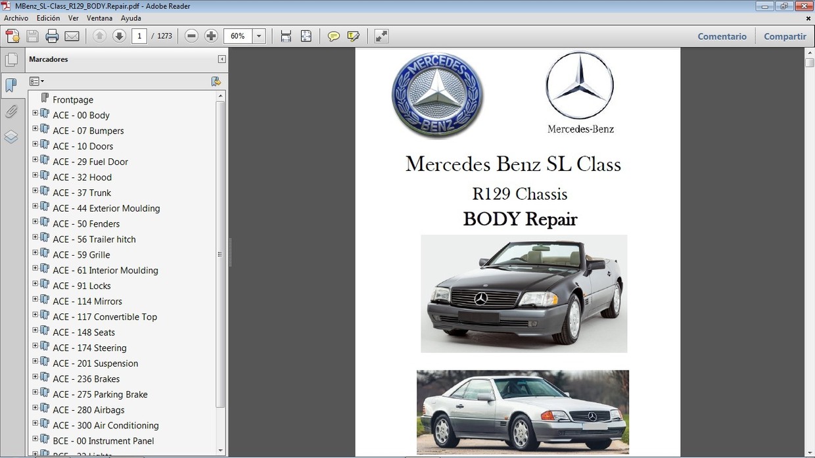Expand the ACE - 10 Doors bookmark

[34, 146]
